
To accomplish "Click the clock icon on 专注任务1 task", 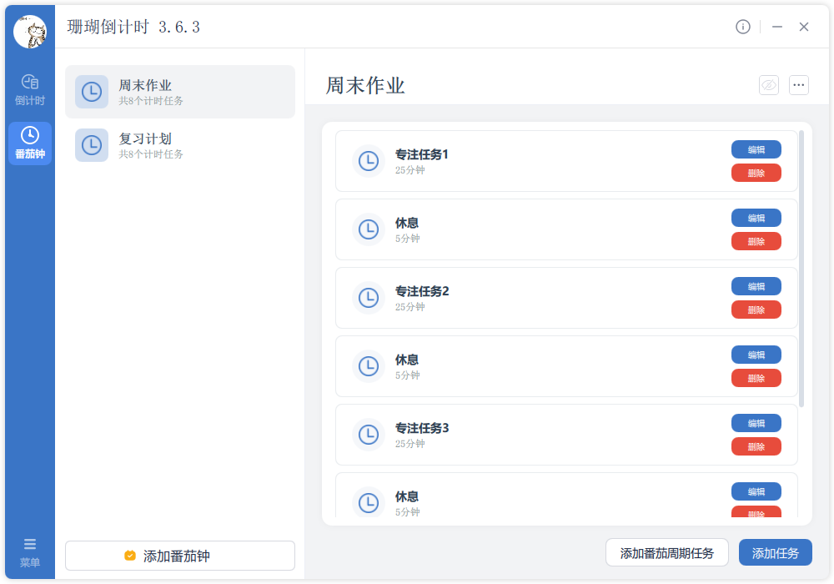I will pos(369,160).
